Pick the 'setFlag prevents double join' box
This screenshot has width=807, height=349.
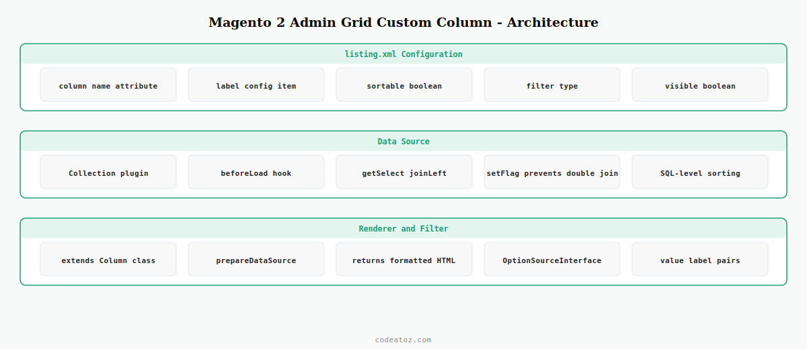[552, 172]
